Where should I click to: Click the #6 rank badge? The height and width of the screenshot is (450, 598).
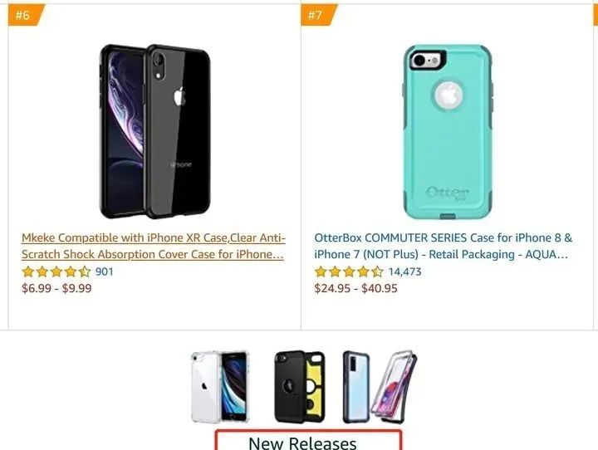[x=26, y=15]
